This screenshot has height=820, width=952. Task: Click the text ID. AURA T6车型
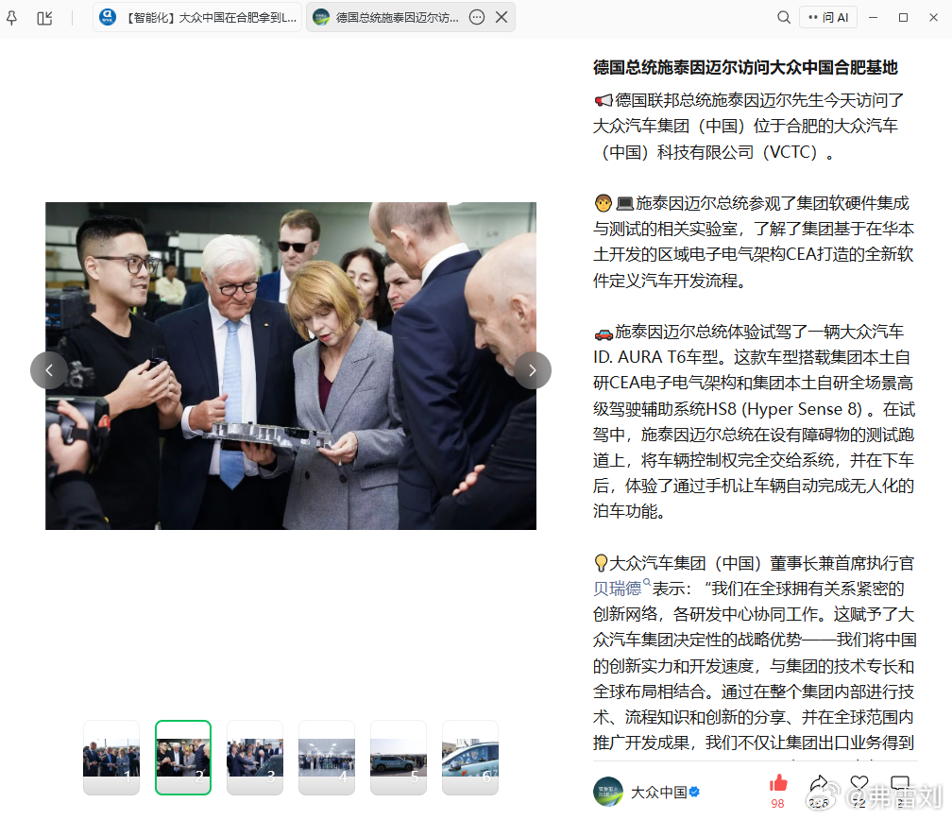[655, 357]
